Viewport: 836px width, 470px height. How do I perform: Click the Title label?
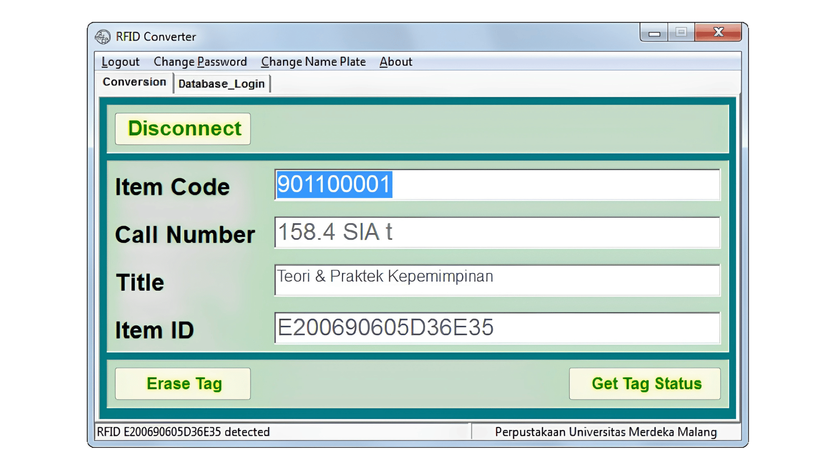(x=140, y=282)
